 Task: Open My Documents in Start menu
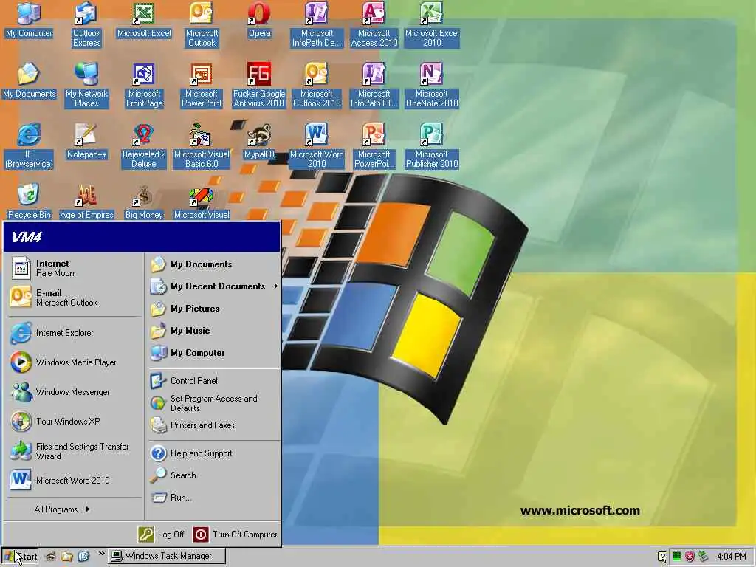click(x=214, y=264)
